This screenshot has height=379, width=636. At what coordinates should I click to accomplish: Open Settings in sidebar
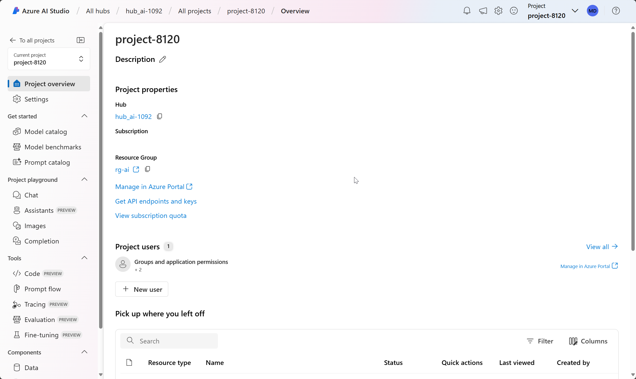click(49, 99)
